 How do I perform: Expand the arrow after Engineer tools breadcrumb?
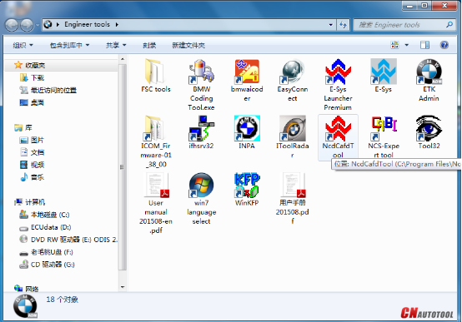click(117, 25)
